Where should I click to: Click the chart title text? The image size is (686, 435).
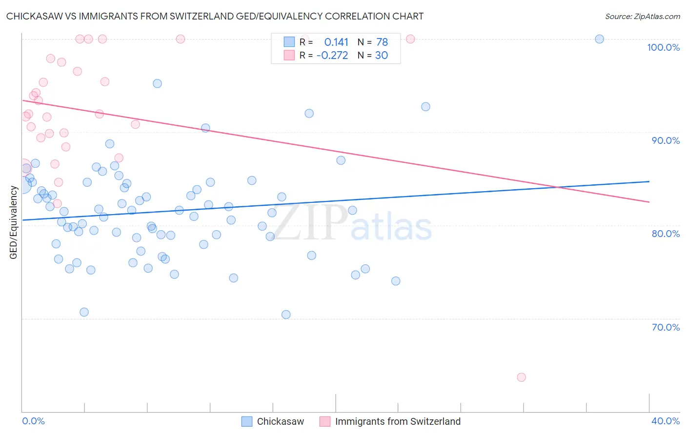(x=215, y=16)
